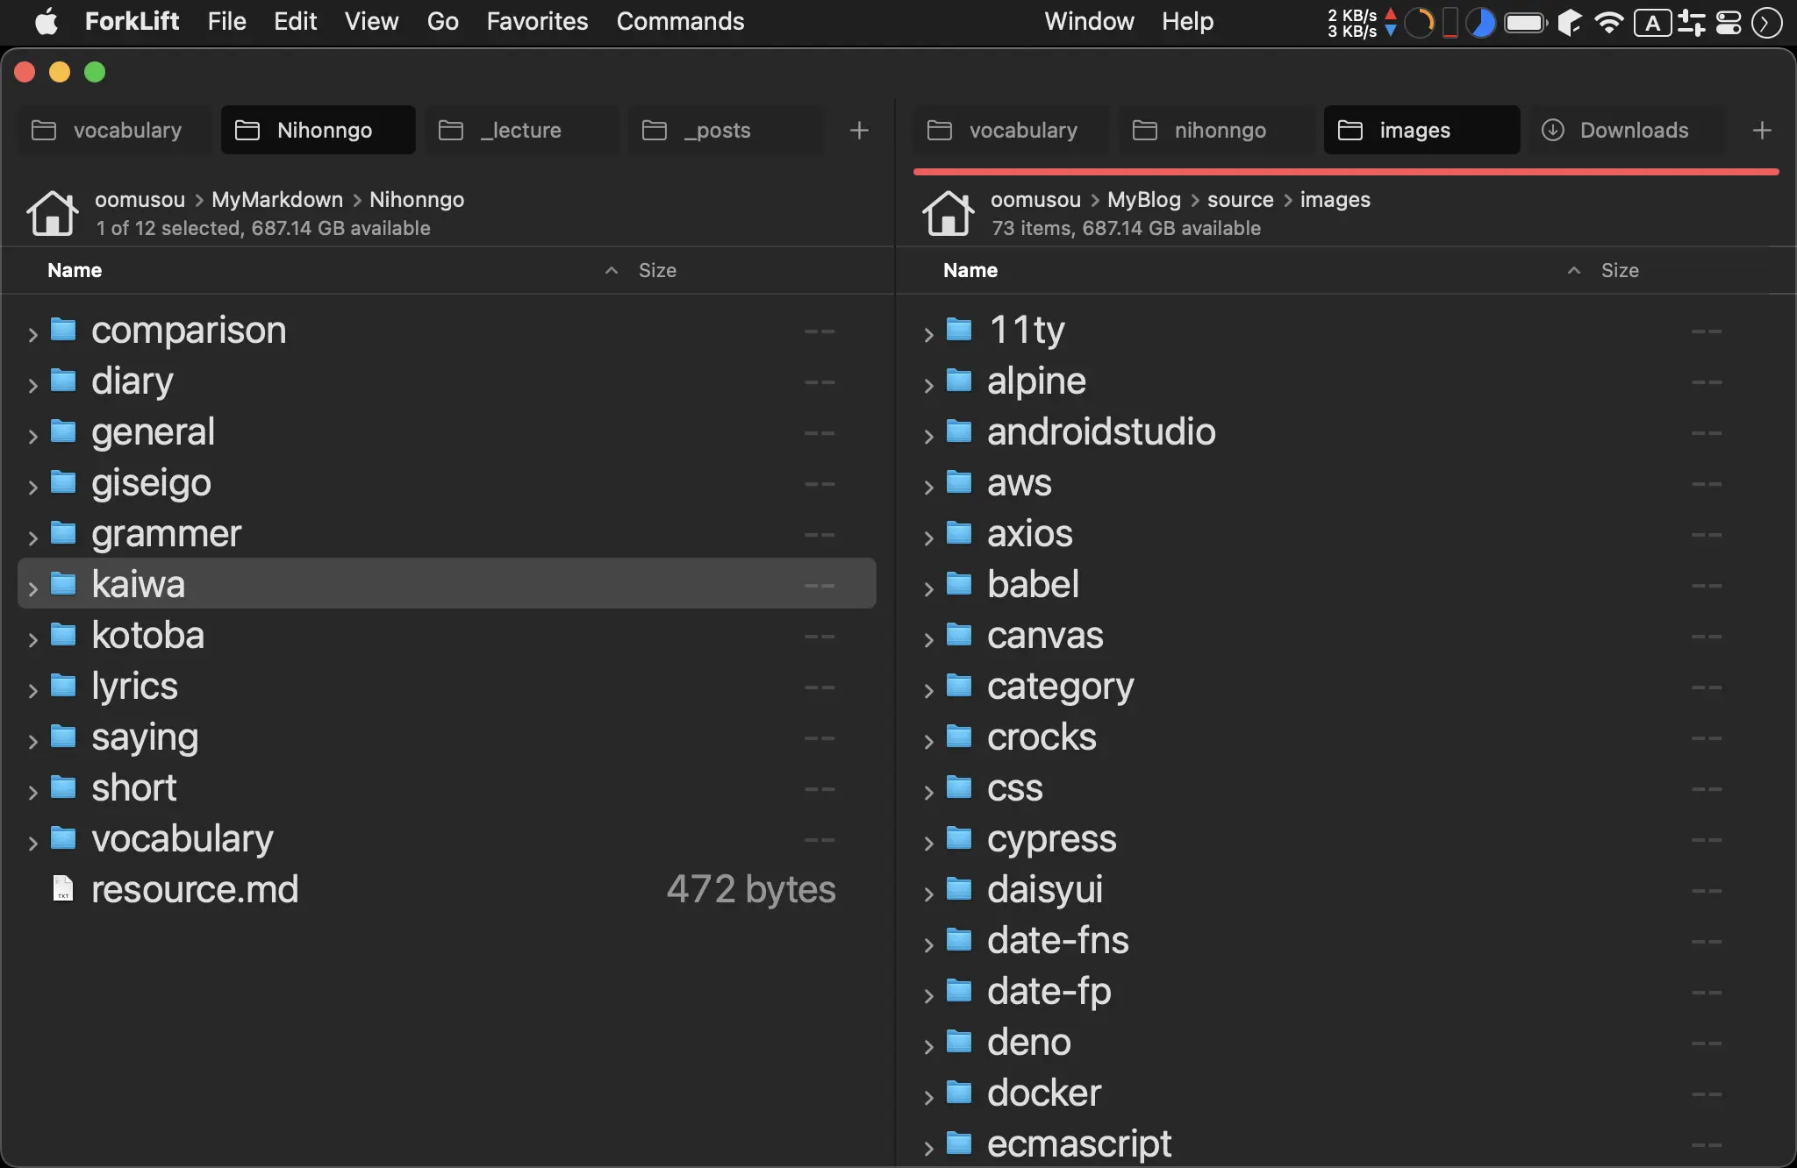The height and width of the screenshot is (1168, 1797).
Task: Click the lyrics folder icon
Action: (x=63, y=685)
